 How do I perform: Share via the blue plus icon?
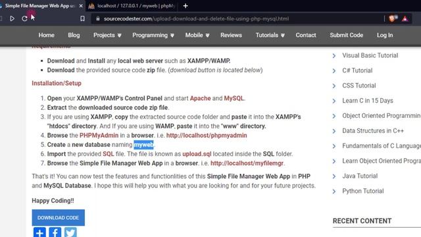39,232
